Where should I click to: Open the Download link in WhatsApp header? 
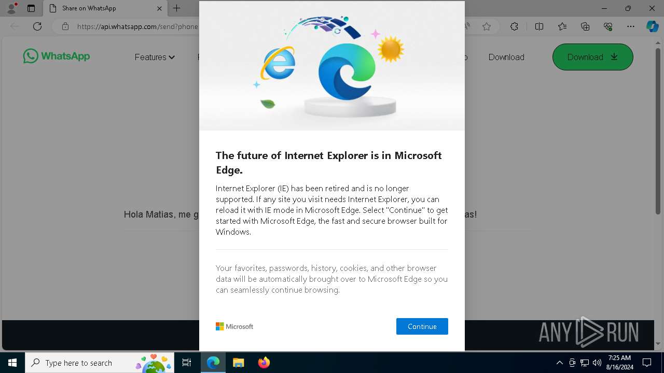pos(506,57)
